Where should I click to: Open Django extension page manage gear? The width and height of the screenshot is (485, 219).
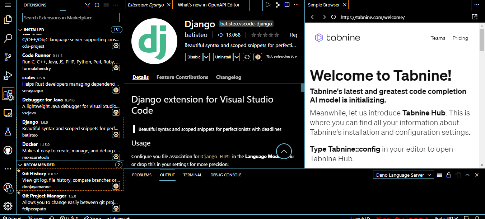[258, 57]
